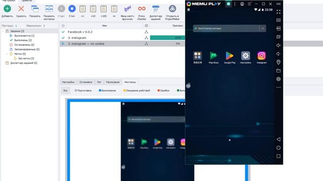This screenshot has width=323, height=181.
Task: Click the Показать инстансы grid icon
Action: click(49, 9)
